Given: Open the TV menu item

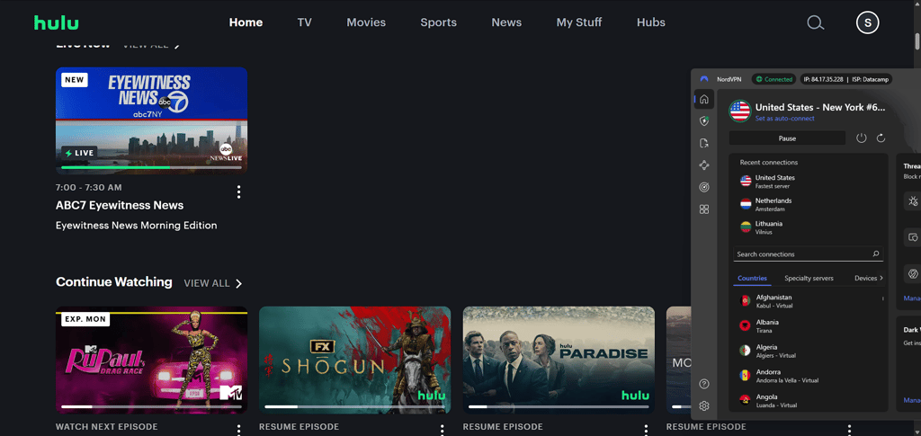Looking at the screenshot, I should click(x=304, y=22).
